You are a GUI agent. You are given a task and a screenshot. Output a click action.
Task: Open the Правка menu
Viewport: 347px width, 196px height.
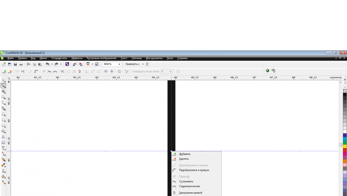pos(22,58)
